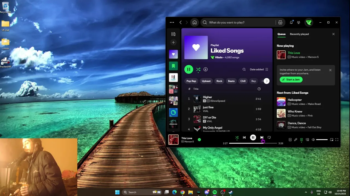
Task: Sort by the Title column header
Action: coord(196,89)
